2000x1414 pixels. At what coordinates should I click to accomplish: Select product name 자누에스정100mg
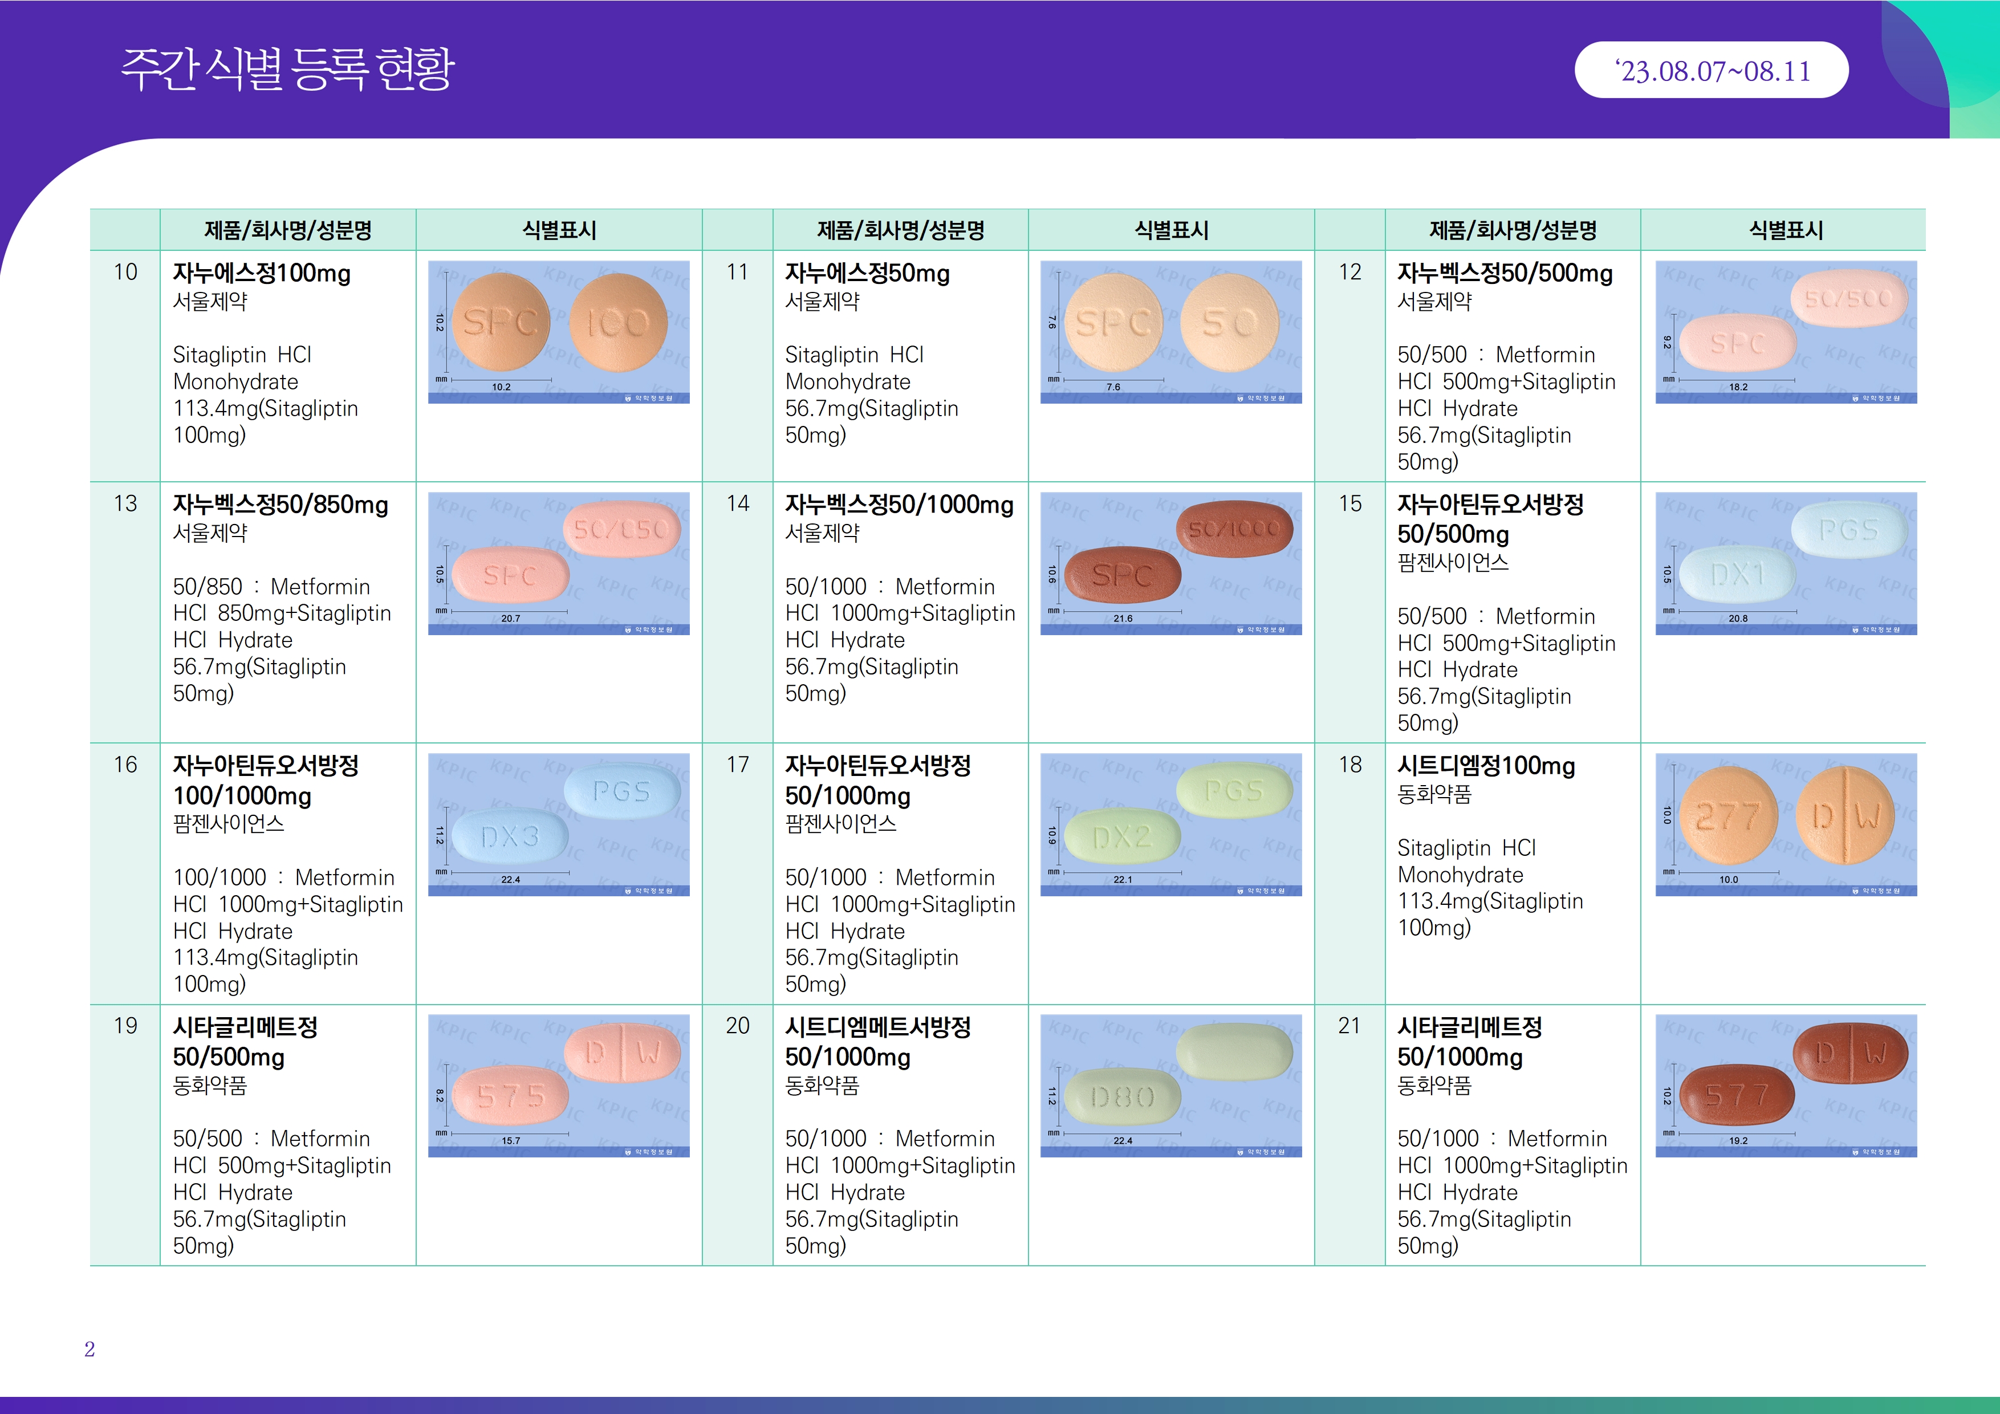pyautogui.click(x=261, y=274)
